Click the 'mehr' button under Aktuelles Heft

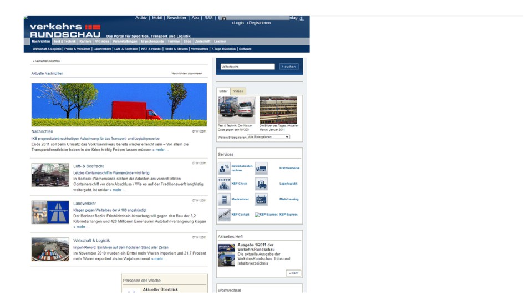click(293, 273)
